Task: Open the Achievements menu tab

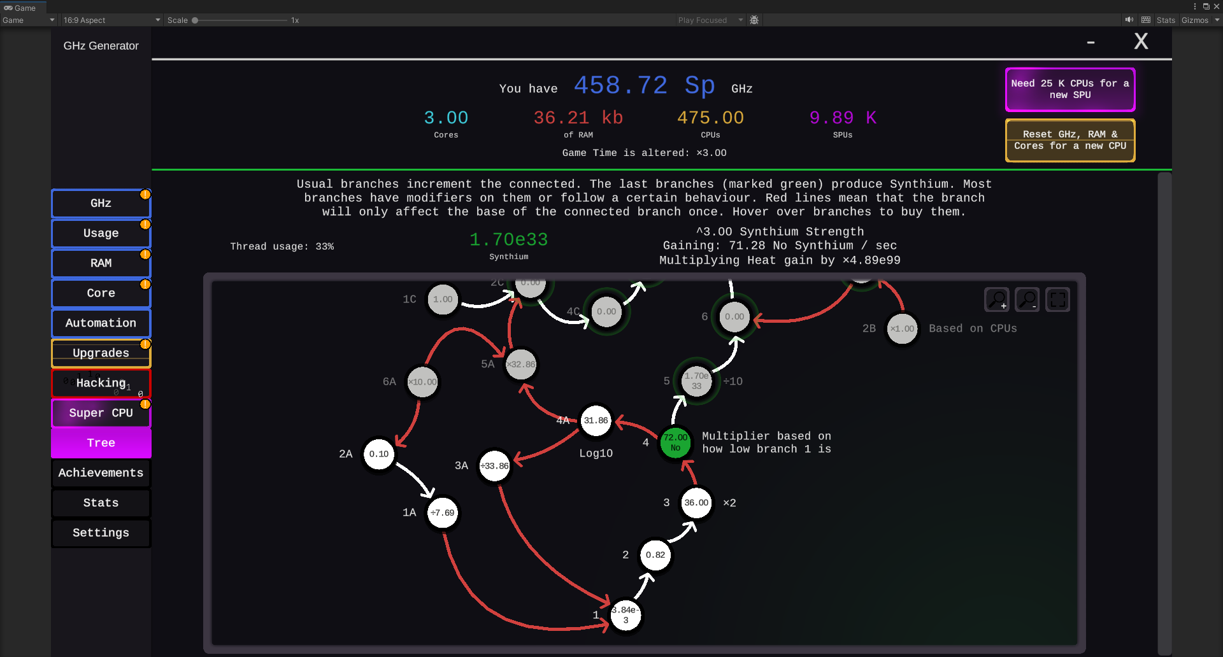Action: click(101, 472)
